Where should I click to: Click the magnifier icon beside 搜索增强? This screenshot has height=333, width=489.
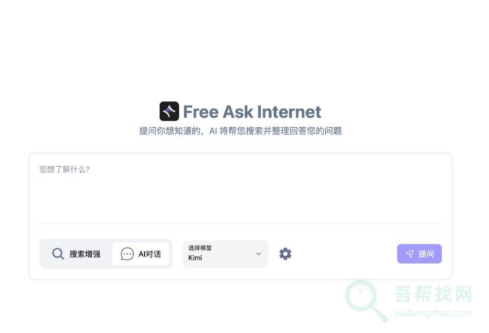pos(58,254)
